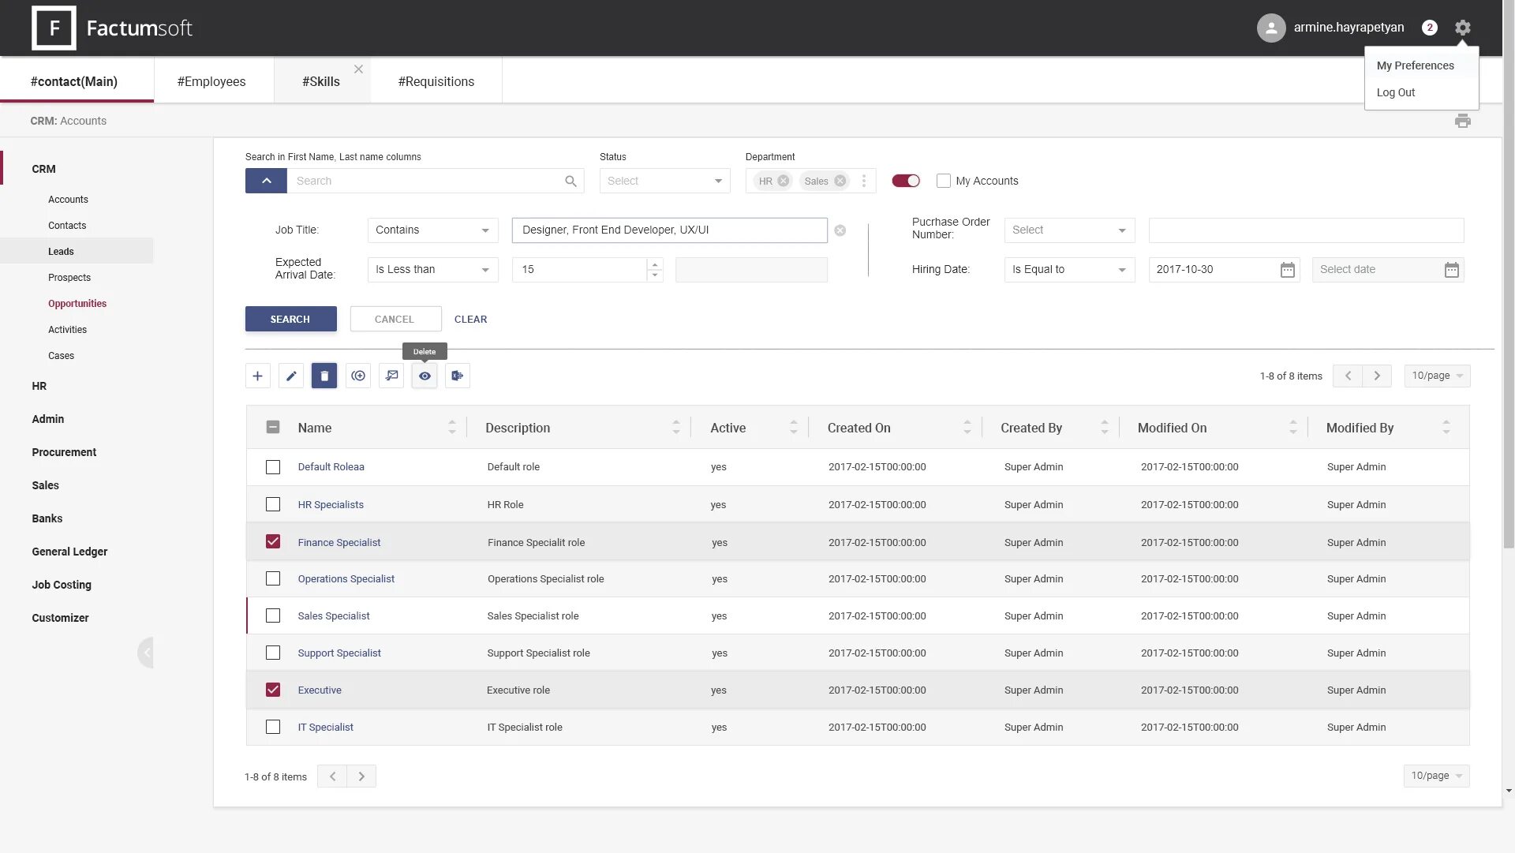Click the SEARCH button
1515x853 pixels.
click(x=290, y=319)
